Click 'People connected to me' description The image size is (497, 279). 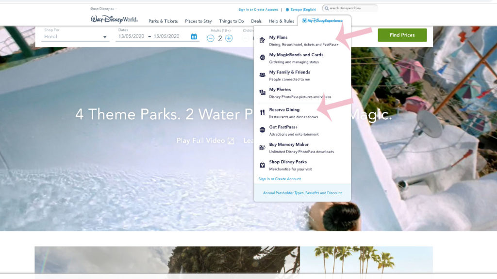pyautogui.click(x=289, y=80)
